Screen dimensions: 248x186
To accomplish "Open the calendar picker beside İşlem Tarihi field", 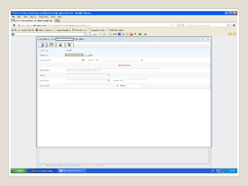I will point(83,60).
